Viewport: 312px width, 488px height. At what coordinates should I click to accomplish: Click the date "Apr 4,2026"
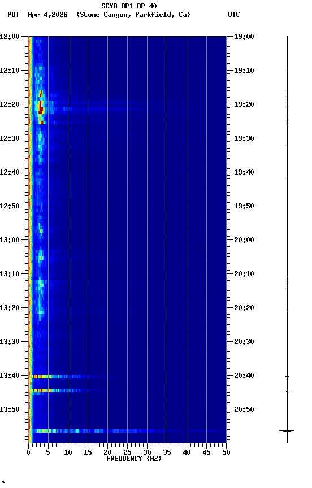(x=47, y=15)
